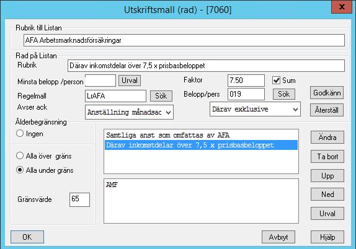The image size is (356, 249).
Task: Move row up with Upp button
Action: coord(327,176)
